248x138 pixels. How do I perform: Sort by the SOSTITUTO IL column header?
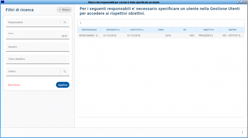[x=137, y=30]
